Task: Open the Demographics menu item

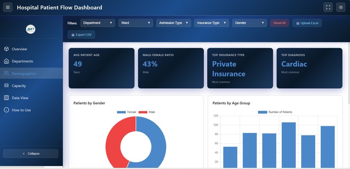Action: tap(24, 73)
